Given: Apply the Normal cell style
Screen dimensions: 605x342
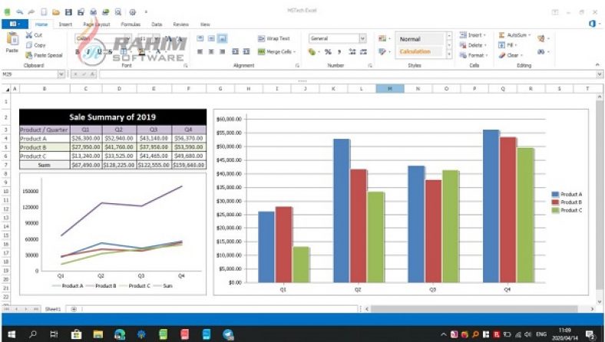Looking at the screenshot, I should pyautogui.click(x=420, y=39).
